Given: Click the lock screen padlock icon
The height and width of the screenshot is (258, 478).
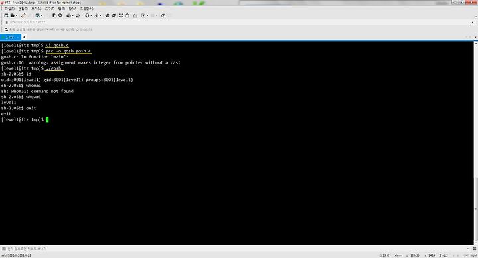Looking at the screenshot, I should [127, 15].
